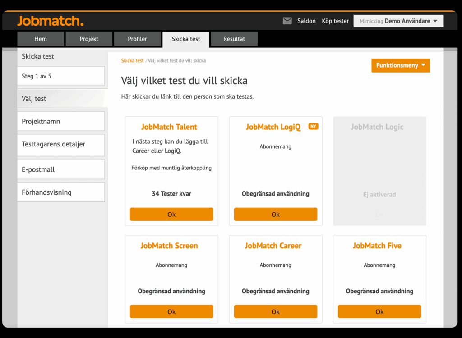Click the '34 Tester kvar' text
The width and height of the screenshot is (462, 338).
coord(171,194)
